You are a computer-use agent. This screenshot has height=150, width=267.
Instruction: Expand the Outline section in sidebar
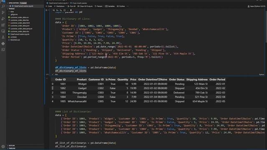(12, 145)
